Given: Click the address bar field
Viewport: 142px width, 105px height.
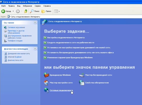Looking at the screenshot, I should pyautogui.click(x=75, y=17).
